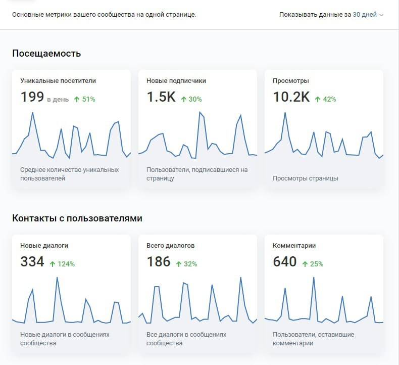Click green growth arrow beside 30%

tap(184, 99)
